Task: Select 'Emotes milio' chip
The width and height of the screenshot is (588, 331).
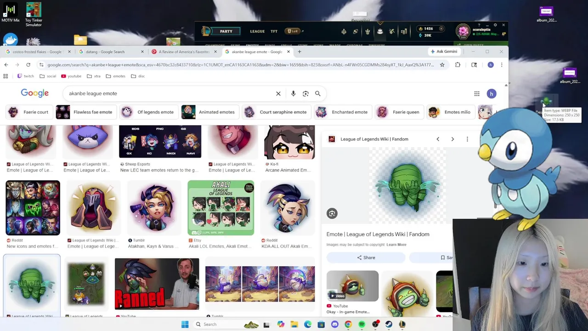Action: 450,112
